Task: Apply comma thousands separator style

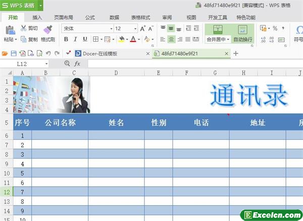Action: pyautogui.click(x=283, y=28)
